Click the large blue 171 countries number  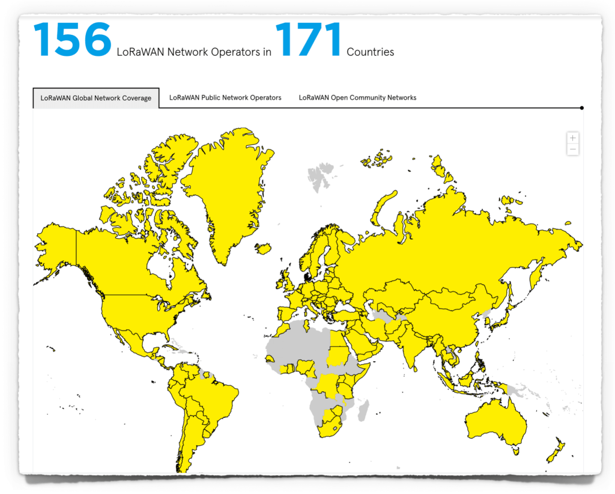308,40
